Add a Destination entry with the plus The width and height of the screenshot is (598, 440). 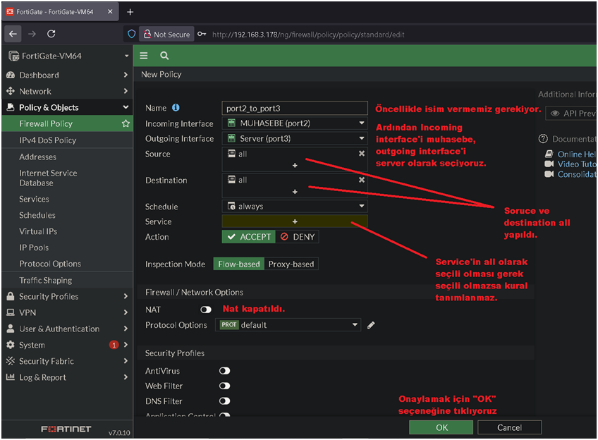click(295, 192)
